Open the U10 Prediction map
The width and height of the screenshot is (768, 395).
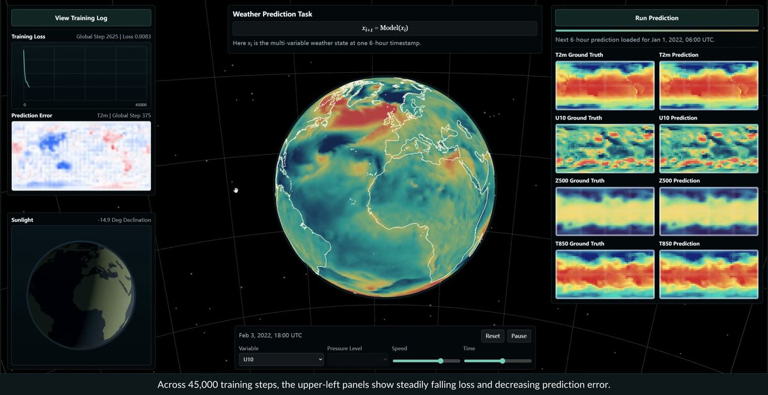[x=709, y=149]
